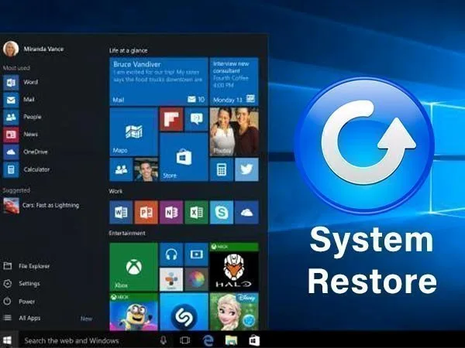This screenshot has width=465, height=348.
Task: Open the Photos tile with two people
Action: point(234,131)
